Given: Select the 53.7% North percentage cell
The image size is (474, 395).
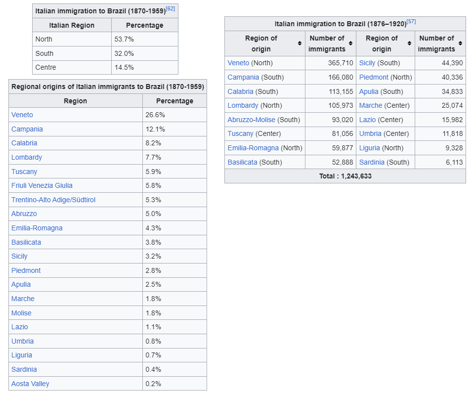Looking at the screenshot, I should point(145,40).
